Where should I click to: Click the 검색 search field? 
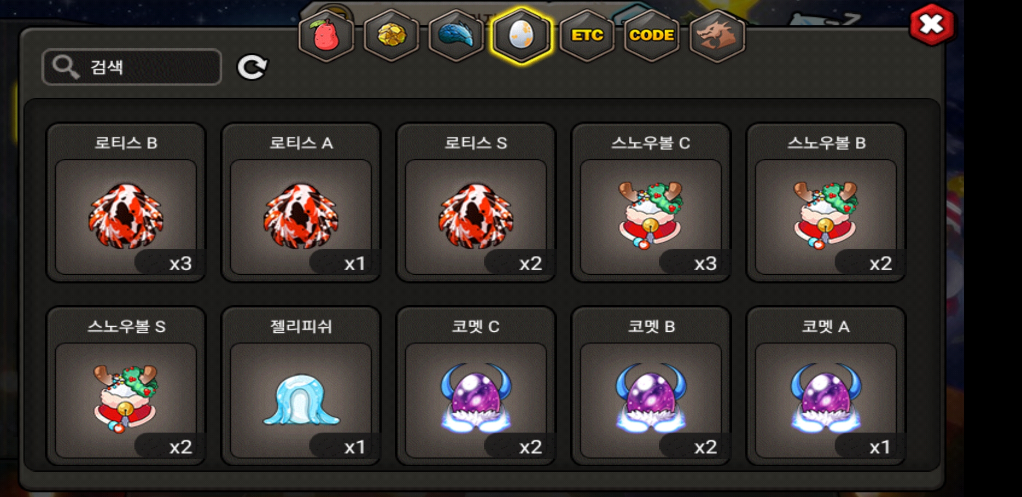tap(132, 67)
